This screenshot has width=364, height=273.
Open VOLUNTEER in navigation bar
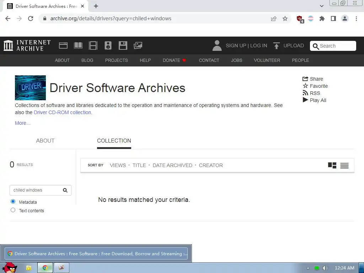coord(267,60)
